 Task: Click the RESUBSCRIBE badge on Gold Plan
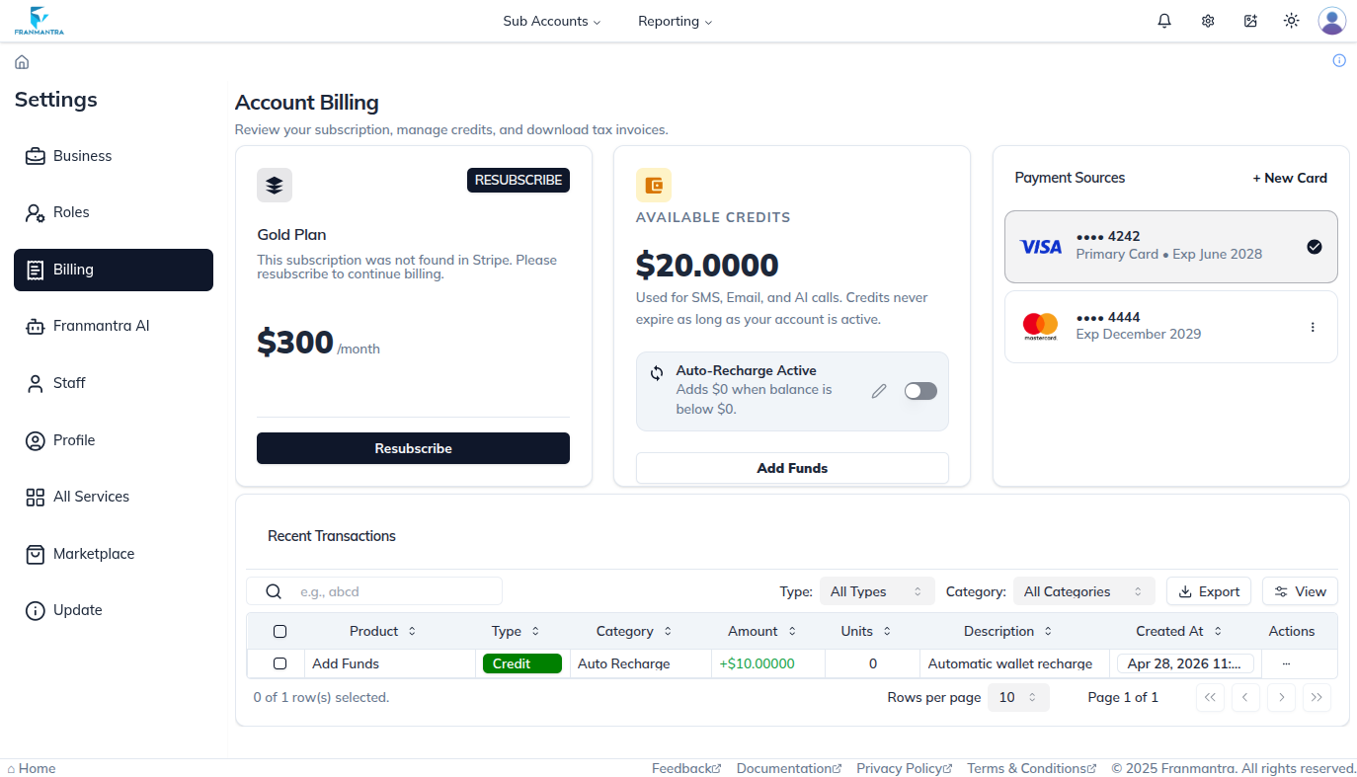519,180
